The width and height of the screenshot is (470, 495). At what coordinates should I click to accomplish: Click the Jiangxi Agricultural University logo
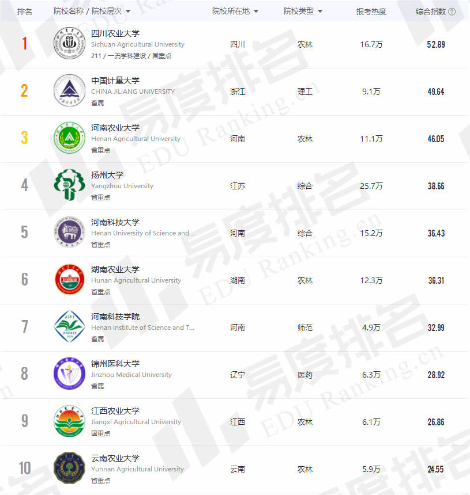(x=69, y=421)
